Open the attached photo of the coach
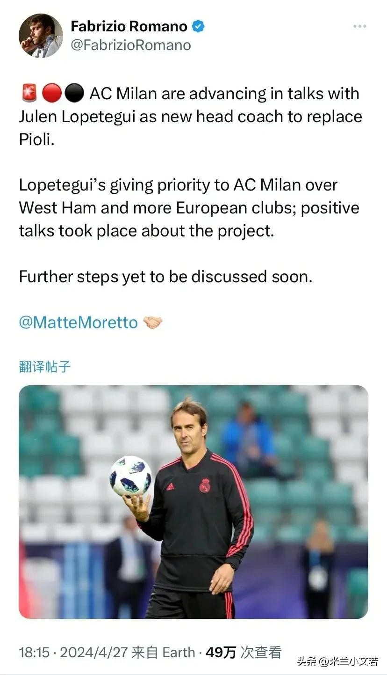Image resolution: width=387 pixels, height=675 pixels. 193,501
